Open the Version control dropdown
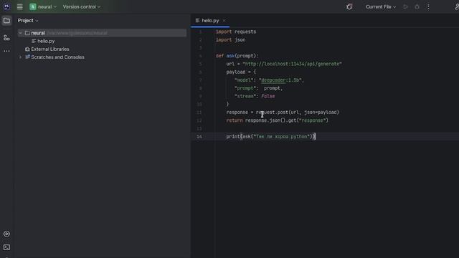This screenshot has height=258, width=459. tap(81, 6)
